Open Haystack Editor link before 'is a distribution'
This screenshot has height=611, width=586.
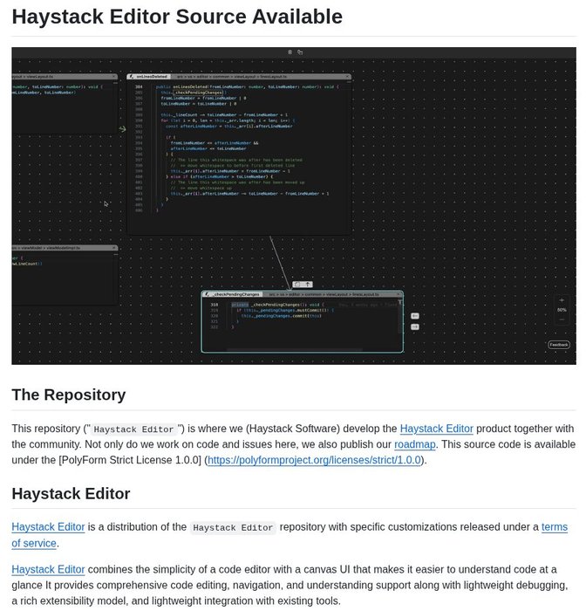[x=48, y=527]
